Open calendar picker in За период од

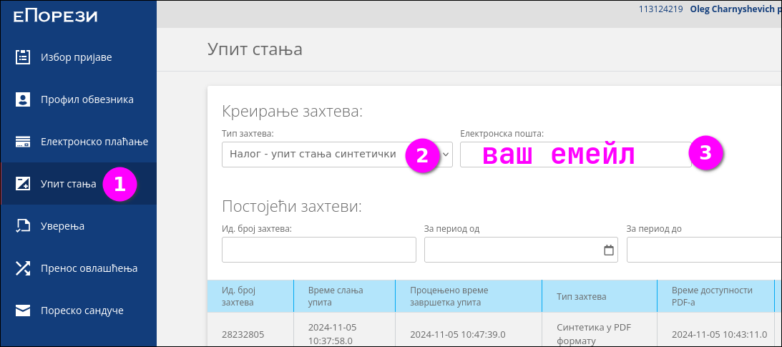coord(609,250)
